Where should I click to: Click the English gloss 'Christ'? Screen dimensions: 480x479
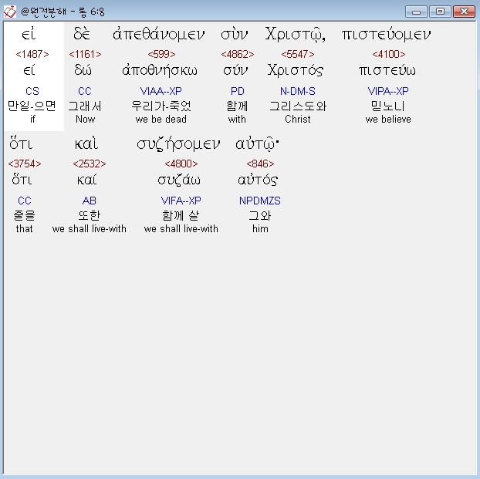pyautogui.click(x=298, y=119)
